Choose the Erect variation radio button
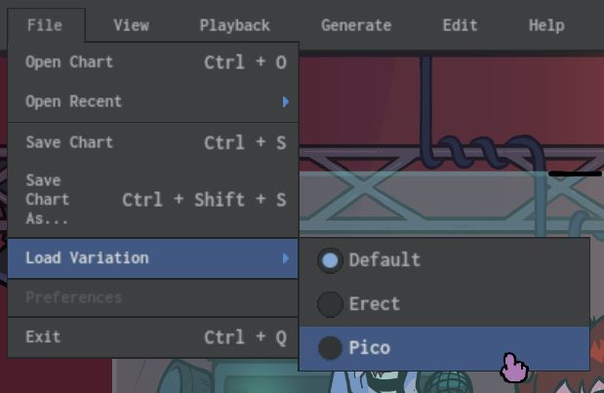This screenshot has width=604, height=393. tap(331, 304)
